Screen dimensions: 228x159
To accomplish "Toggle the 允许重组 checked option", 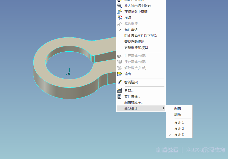I will pyautogui.click(x=131, y=30).
